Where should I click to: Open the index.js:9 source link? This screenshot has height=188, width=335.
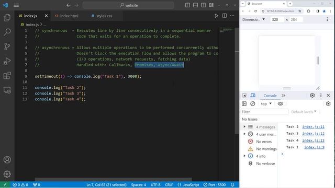(314, 147)
